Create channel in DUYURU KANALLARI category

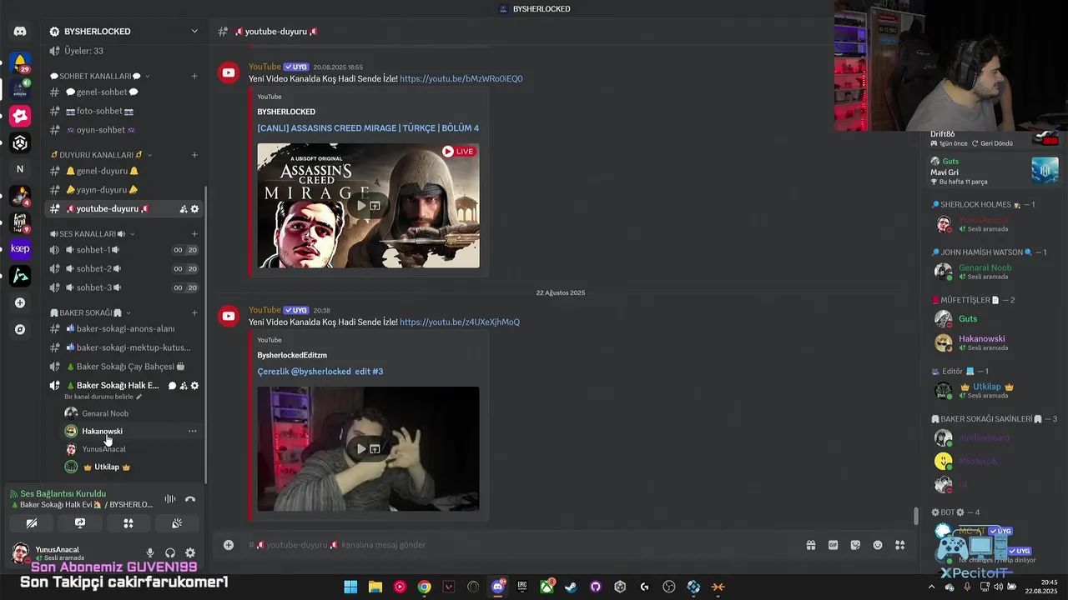194,155
